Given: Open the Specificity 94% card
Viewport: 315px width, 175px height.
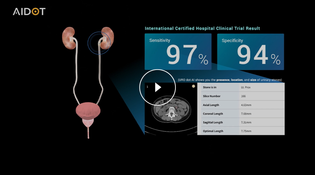Looking at the screenshot, I should coord(250,52).
